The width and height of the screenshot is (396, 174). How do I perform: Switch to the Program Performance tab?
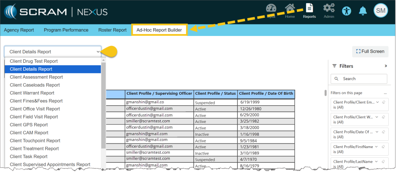point(66,30)
